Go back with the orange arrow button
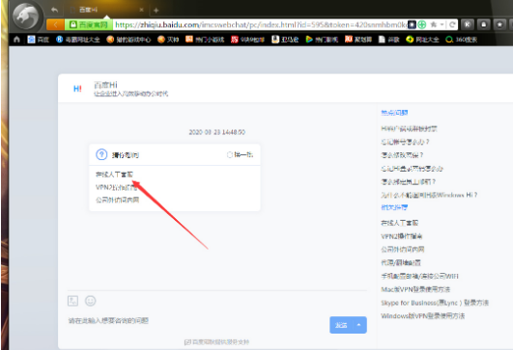Image resolution: width=513 pixels, height=350 pixels. click(x=55, y=24)
